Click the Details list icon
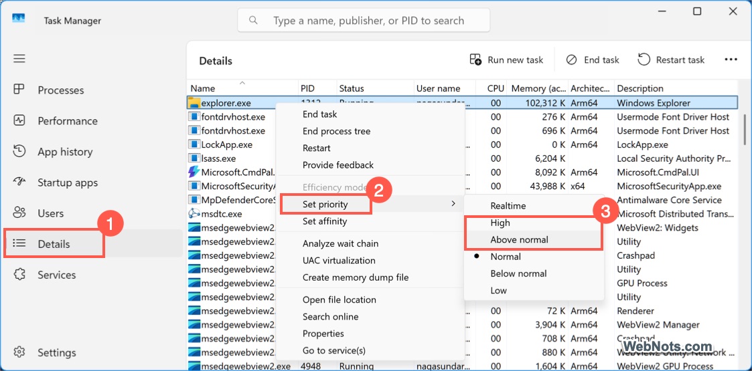Image resolution: width=752 pixels, height=371 pixels. pyautogui.click(x=19, y=244)
